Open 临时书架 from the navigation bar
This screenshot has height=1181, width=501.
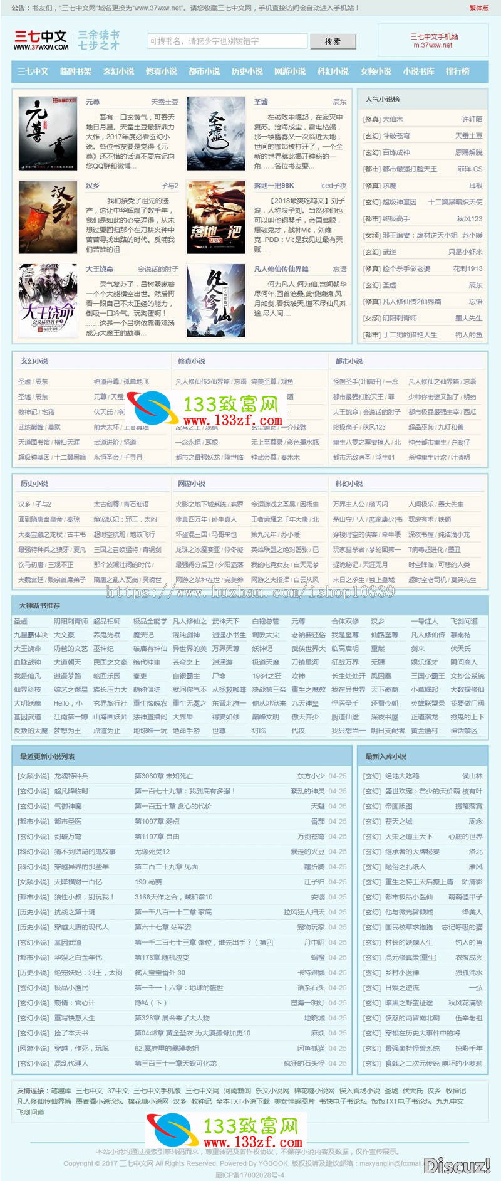76,71
